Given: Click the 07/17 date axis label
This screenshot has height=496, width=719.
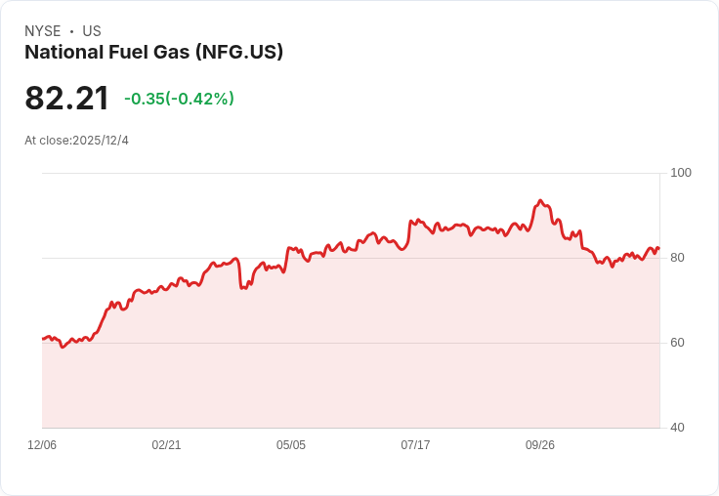Looking at the screenshot, I should [x=415, y=445].
